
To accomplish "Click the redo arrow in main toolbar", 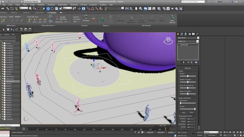I will click(x=3, y=8).
